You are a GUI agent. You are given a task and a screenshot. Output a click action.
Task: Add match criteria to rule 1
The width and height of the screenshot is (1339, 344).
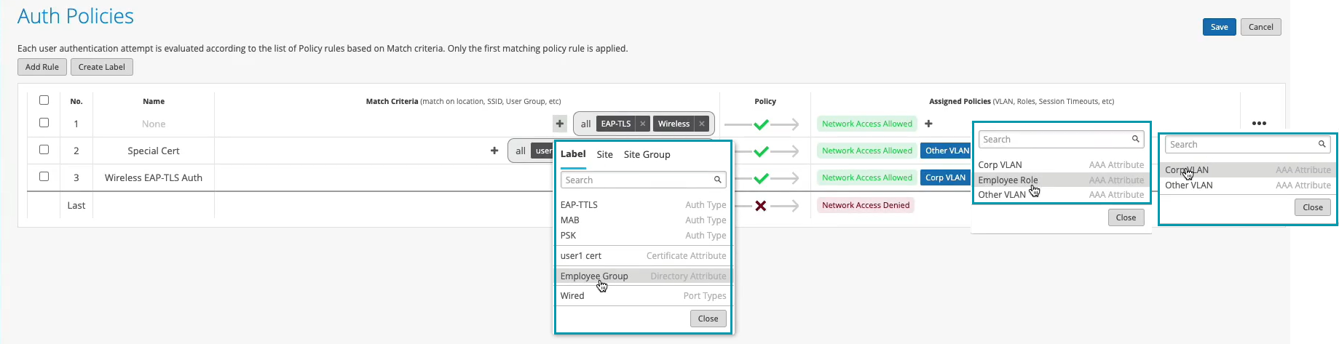tap(559, 124)
